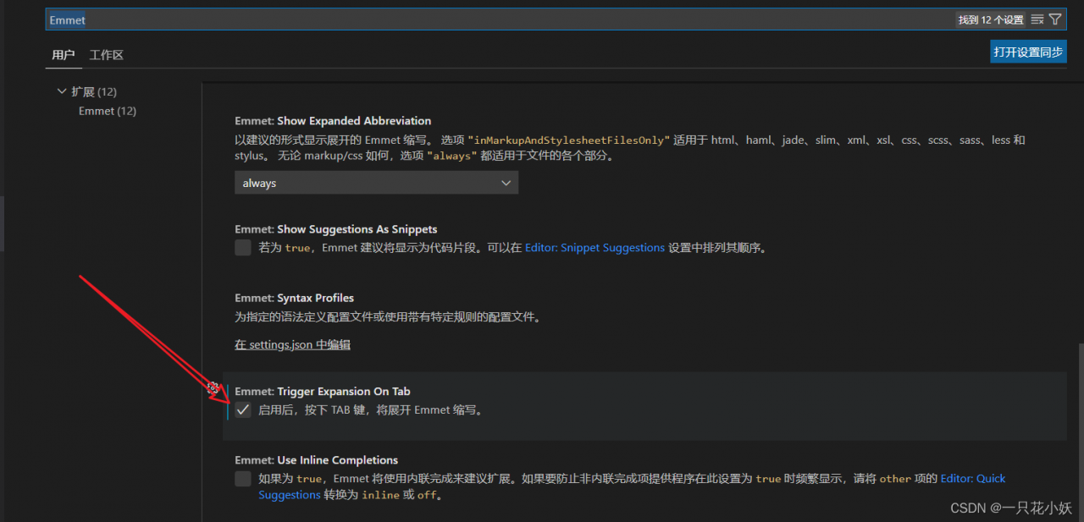Enable Use Inline Completions checkbox

pos(243,479)
